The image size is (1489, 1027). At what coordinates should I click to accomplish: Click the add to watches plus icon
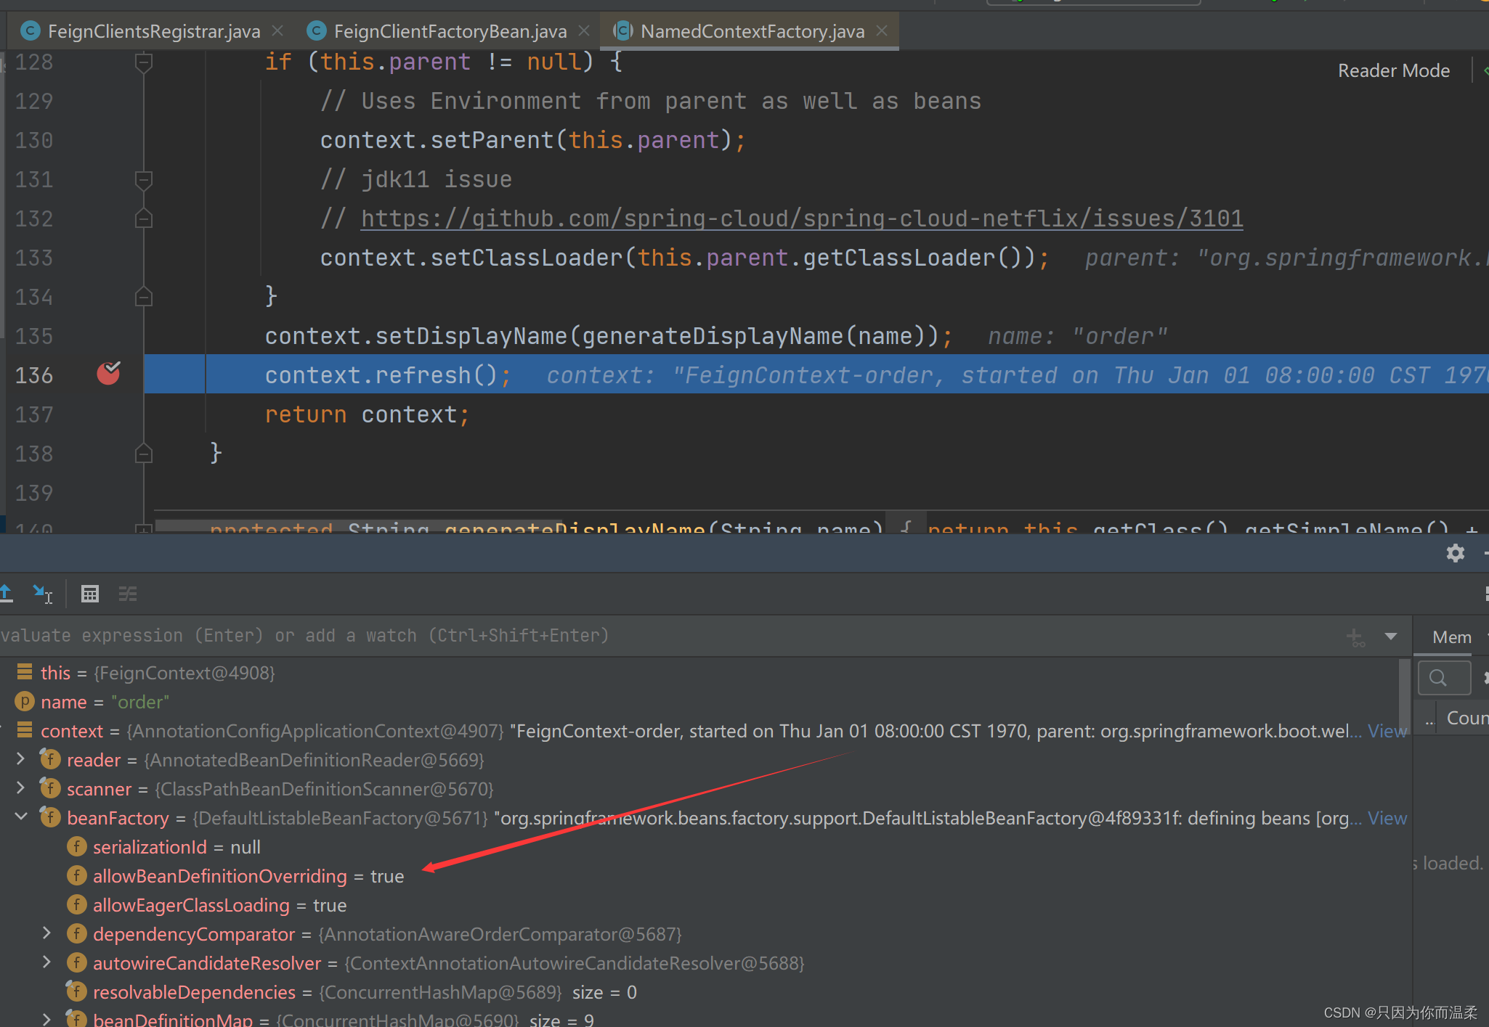click(x=1355, y=637)
